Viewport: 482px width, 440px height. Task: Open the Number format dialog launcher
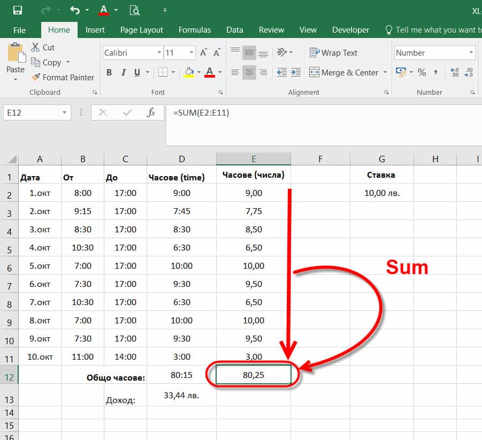pos(472,92)
